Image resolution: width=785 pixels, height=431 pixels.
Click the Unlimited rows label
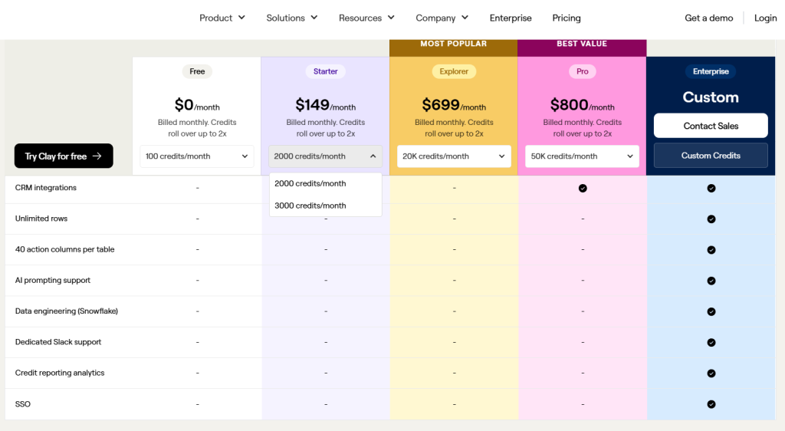41,219
